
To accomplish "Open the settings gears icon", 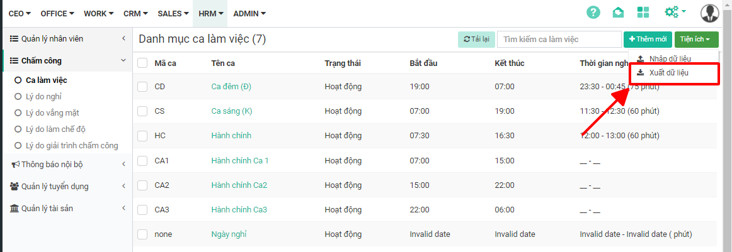I will (x=675, y=12).
